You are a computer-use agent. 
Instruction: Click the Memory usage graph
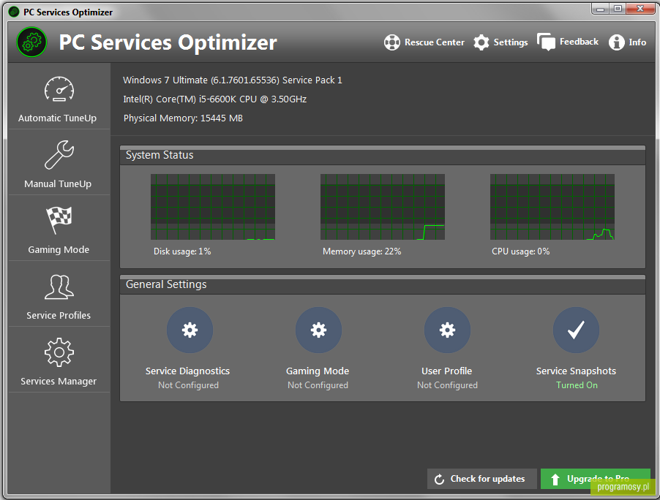[x=383, y=207]
